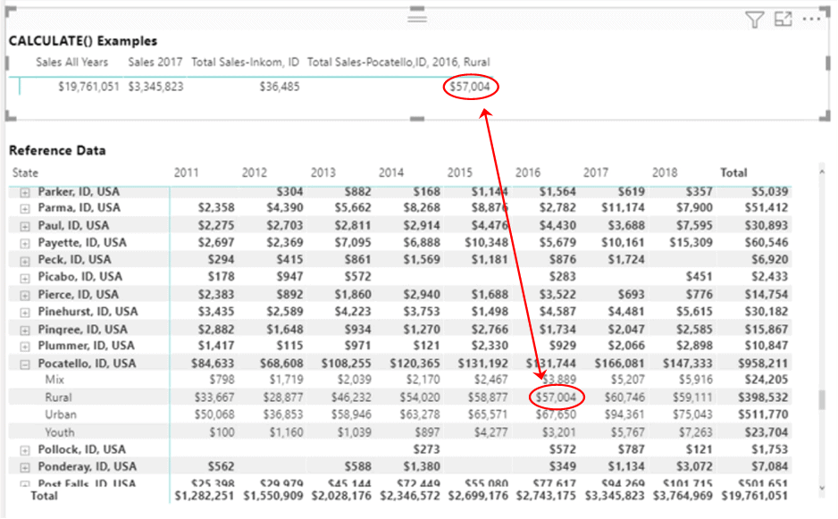Screen dimensions: 838x519
Task: Click Youth 2011 value $100
Action: click(222, 432)
